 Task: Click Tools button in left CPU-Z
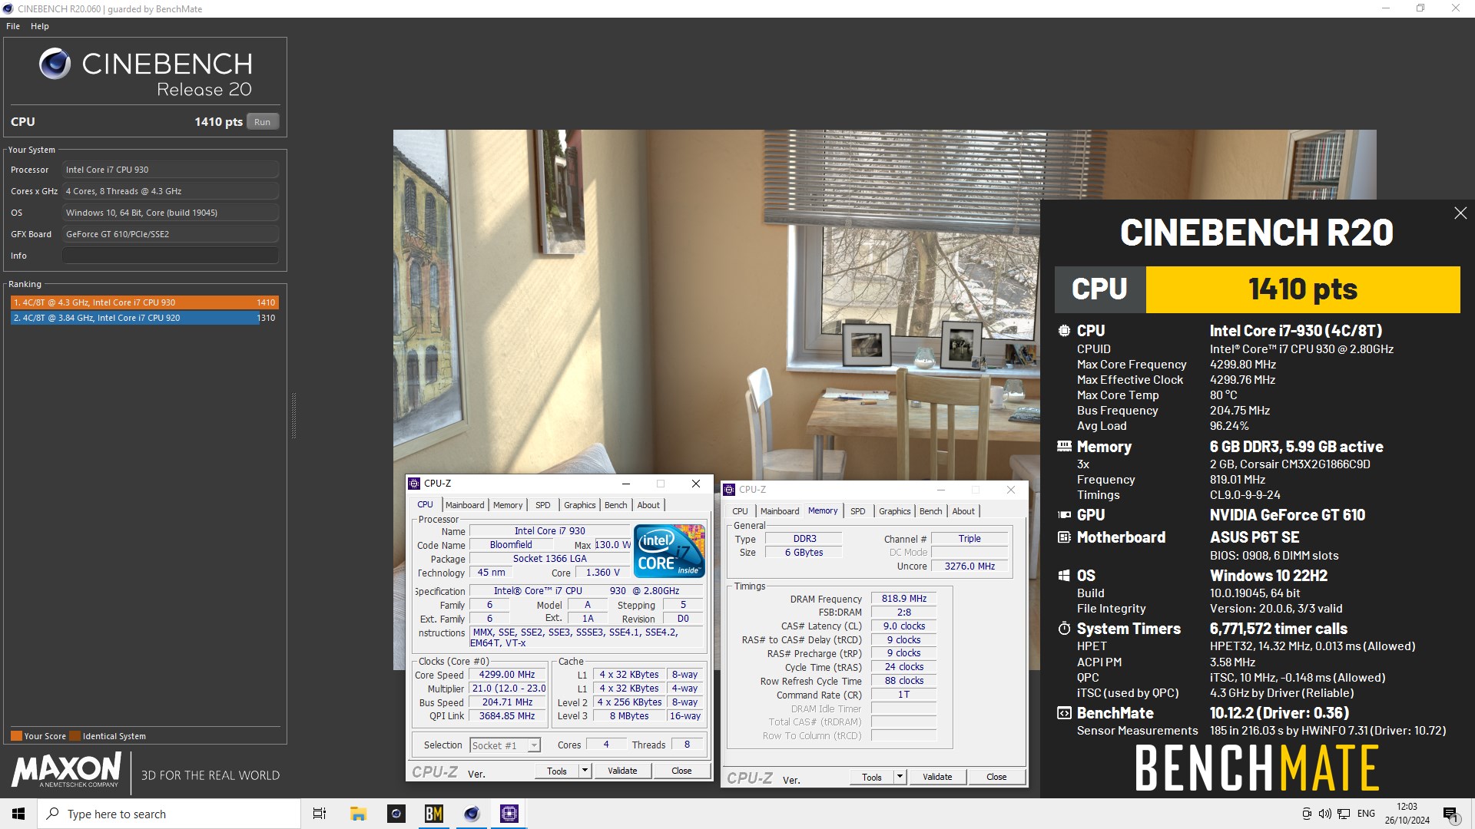tap(557, 771)
